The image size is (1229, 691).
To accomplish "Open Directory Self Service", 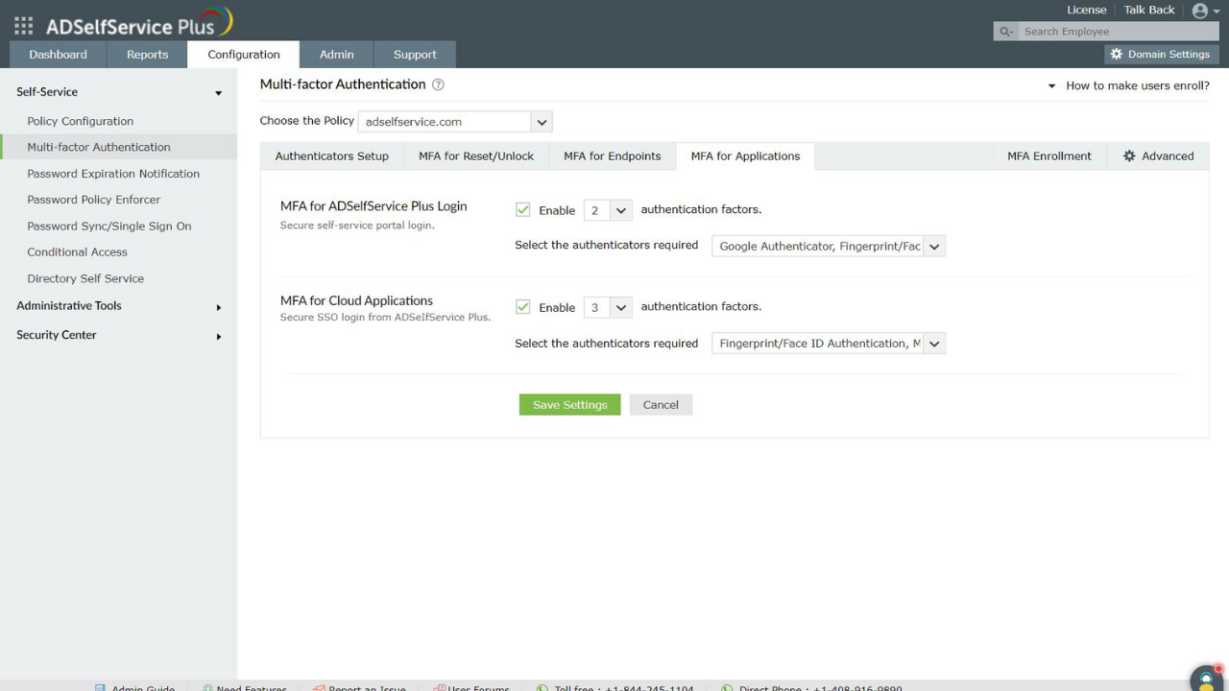I will click(85, 278).
